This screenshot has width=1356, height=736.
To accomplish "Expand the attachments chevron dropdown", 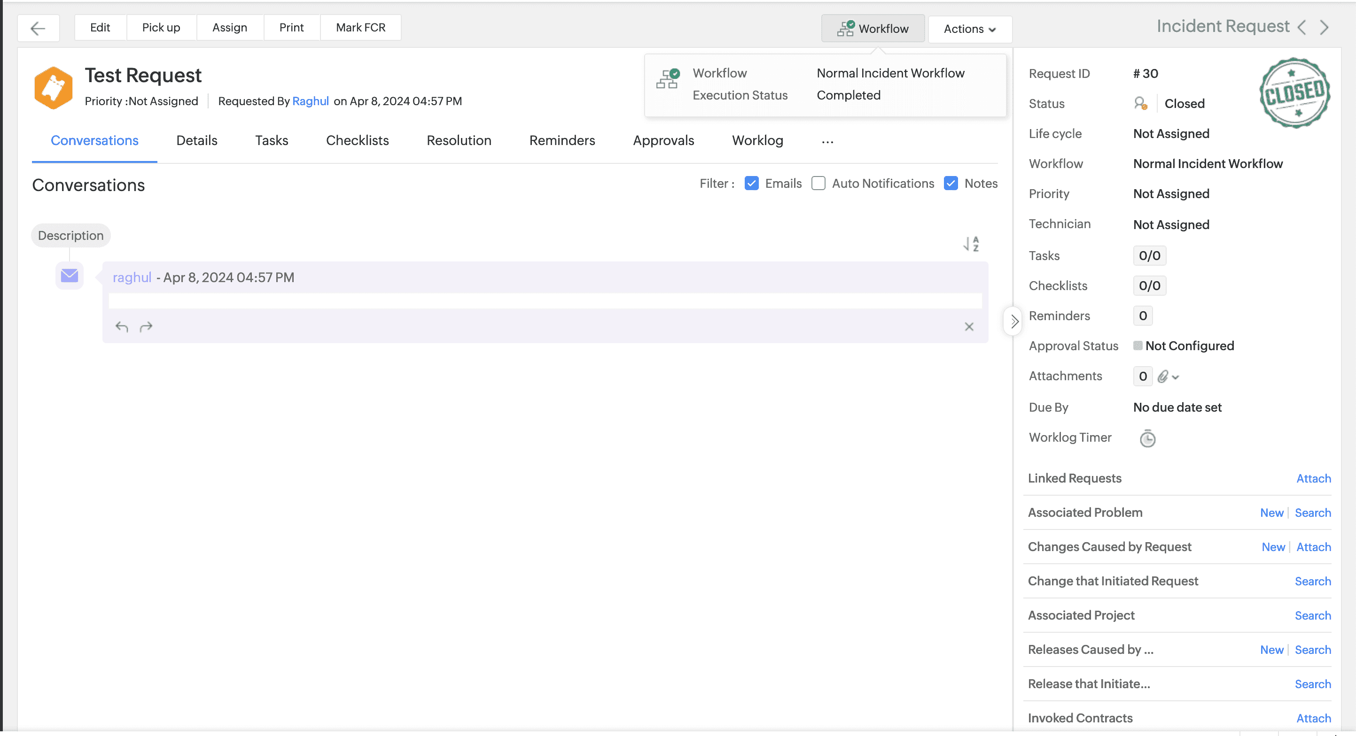I will [x=1176, y=377].
